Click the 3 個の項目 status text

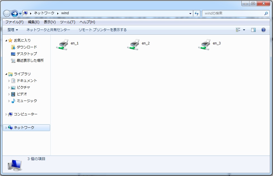36,159
